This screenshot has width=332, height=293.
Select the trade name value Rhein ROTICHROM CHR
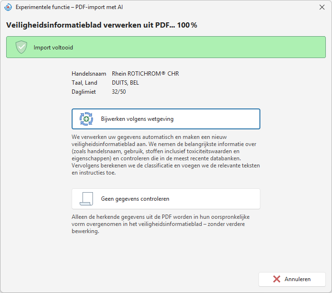click(x=145, y=74)
